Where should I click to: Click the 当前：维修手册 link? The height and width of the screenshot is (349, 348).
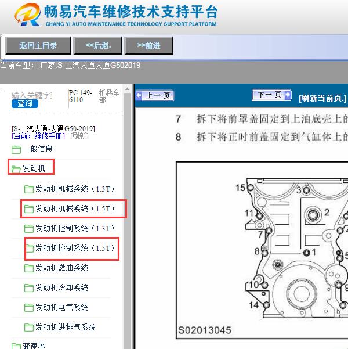pyautogui.click(x=38, y=136)
